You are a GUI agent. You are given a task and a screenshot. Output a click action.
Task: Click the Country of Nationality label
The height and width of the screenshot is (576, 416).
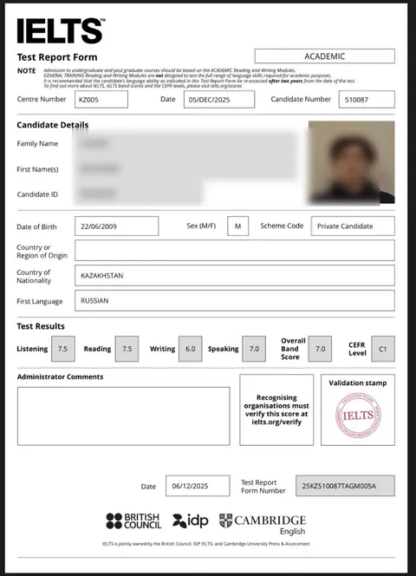tap(34, 276)
